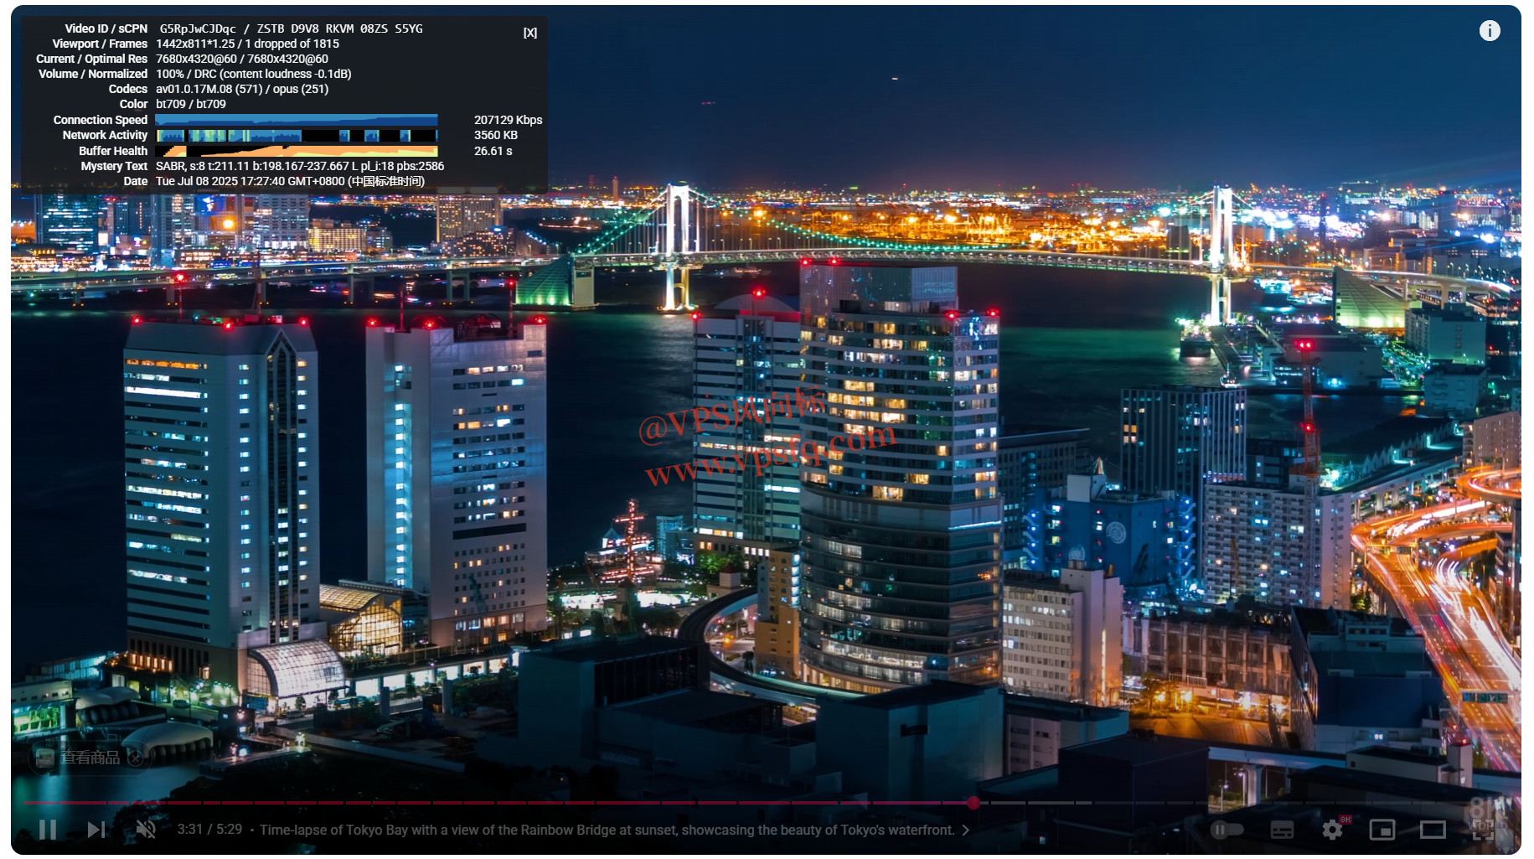Image resolution: width=1534 pixels, height=859 pixels.
Task: Click the 3560 KB network activity value
Action: coord(495,135)
